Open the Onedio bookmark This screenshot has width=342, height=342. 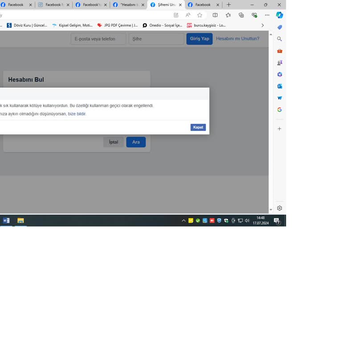(x=163, y=25)
